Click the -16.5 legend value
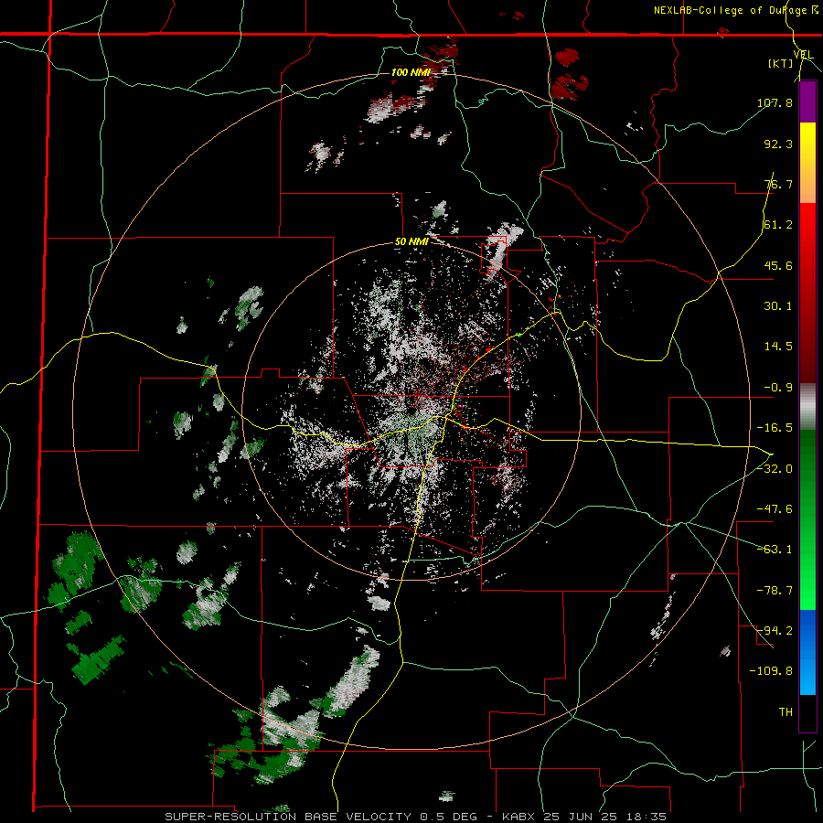The width and height of the screenshot is (823, 823). click(x=775, y=428)
